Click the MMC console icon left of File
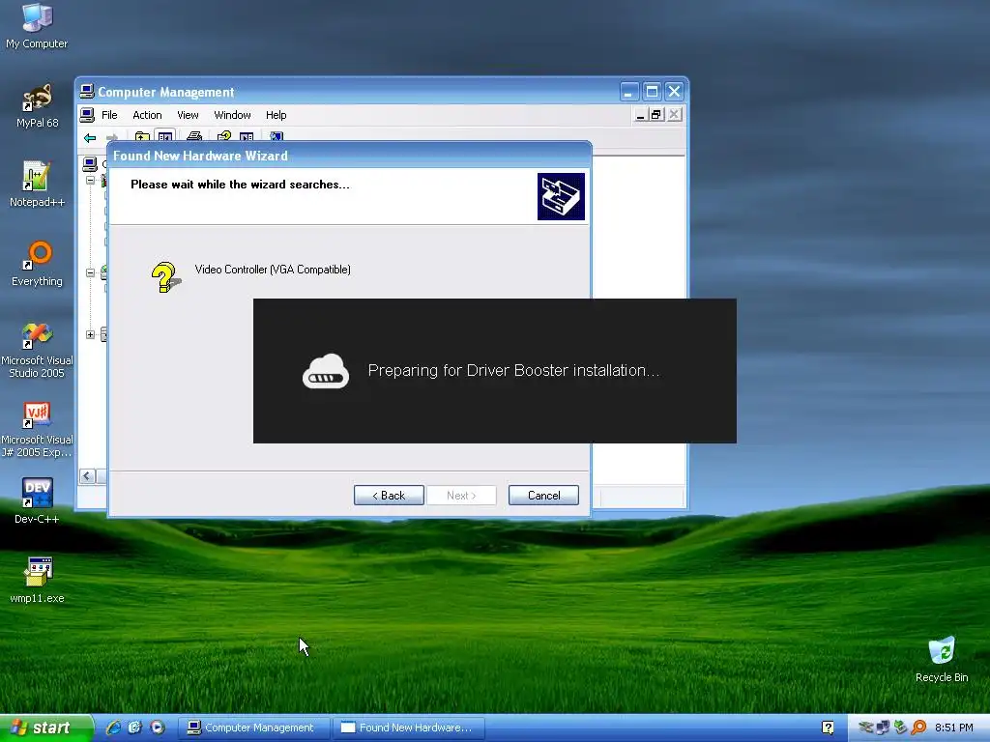 [87, 115]
